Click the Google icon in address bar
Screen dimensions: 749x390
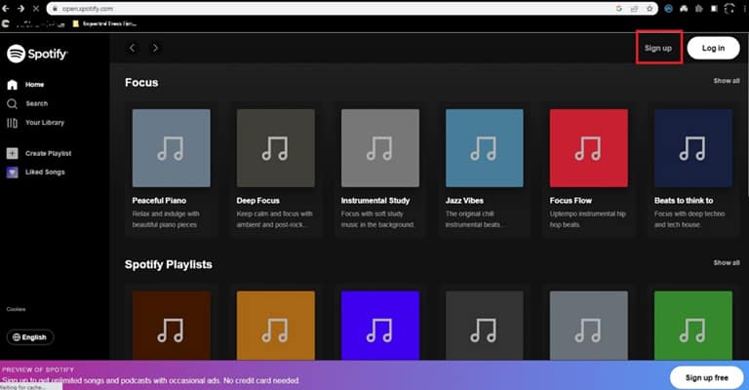pos(619,9)
